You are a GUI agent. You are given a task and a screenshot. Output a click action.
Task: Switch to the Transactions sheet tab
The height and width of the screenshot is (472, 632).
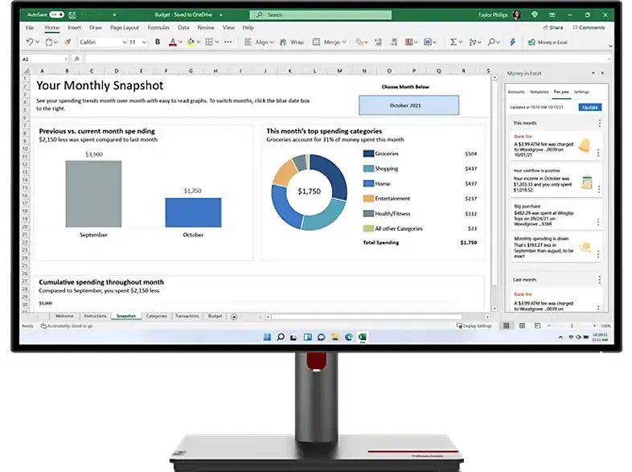[x=187, y=316]
